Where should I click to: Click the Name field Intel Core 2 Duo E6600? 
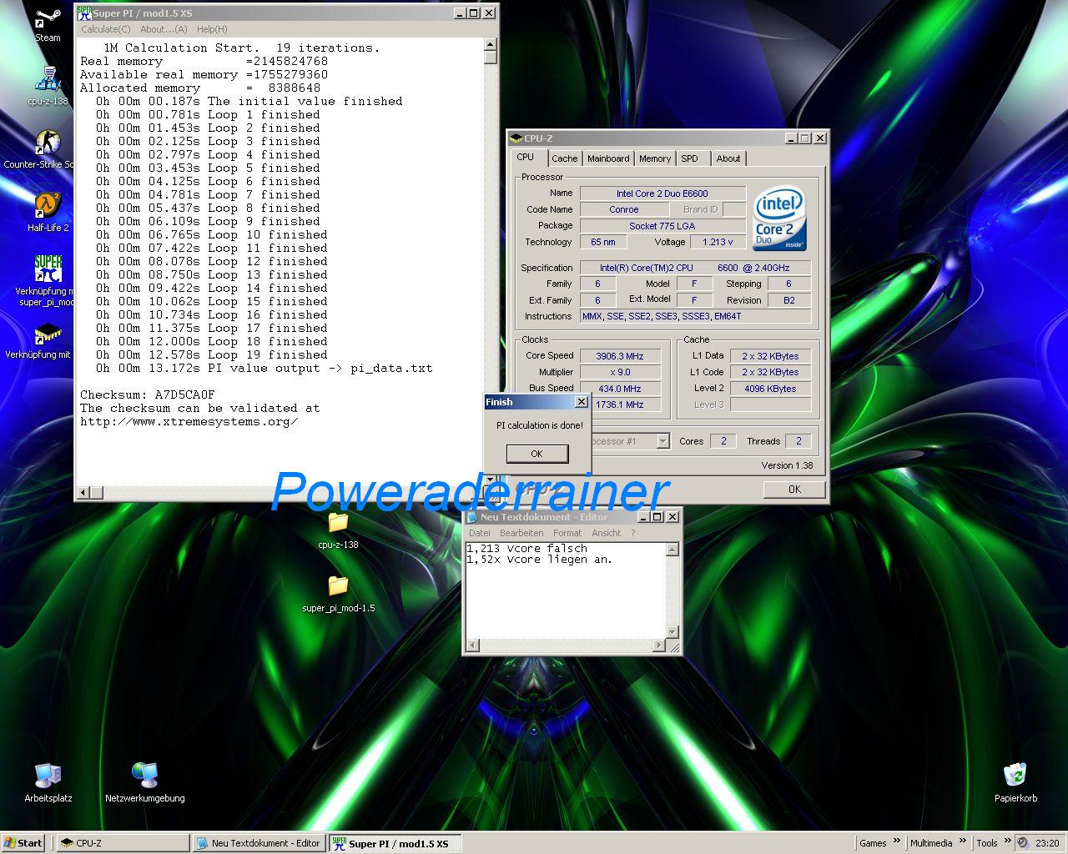pyautogui.click(x=662, y=193)
